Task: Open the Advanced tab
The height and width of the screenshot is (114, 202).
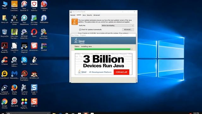Action: tap(97, 15)
